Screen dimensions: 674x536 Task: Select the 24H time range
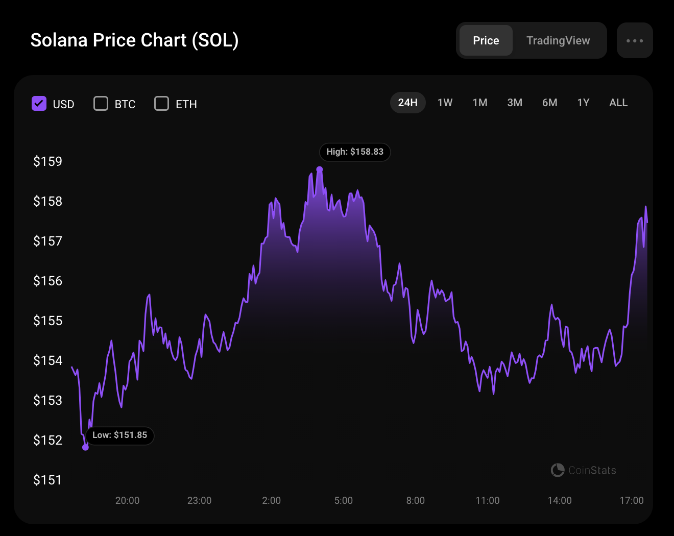(407, 103)
